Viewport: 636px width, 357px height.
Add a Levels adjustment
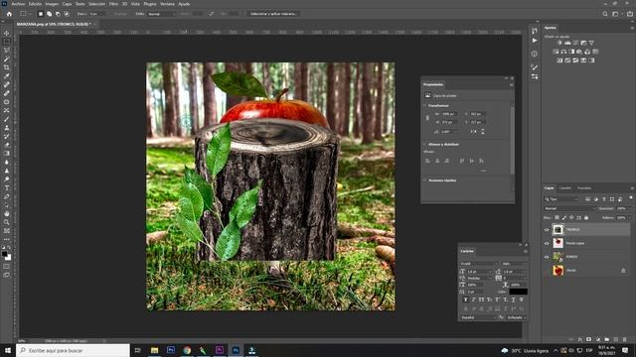tap(567, 43)
